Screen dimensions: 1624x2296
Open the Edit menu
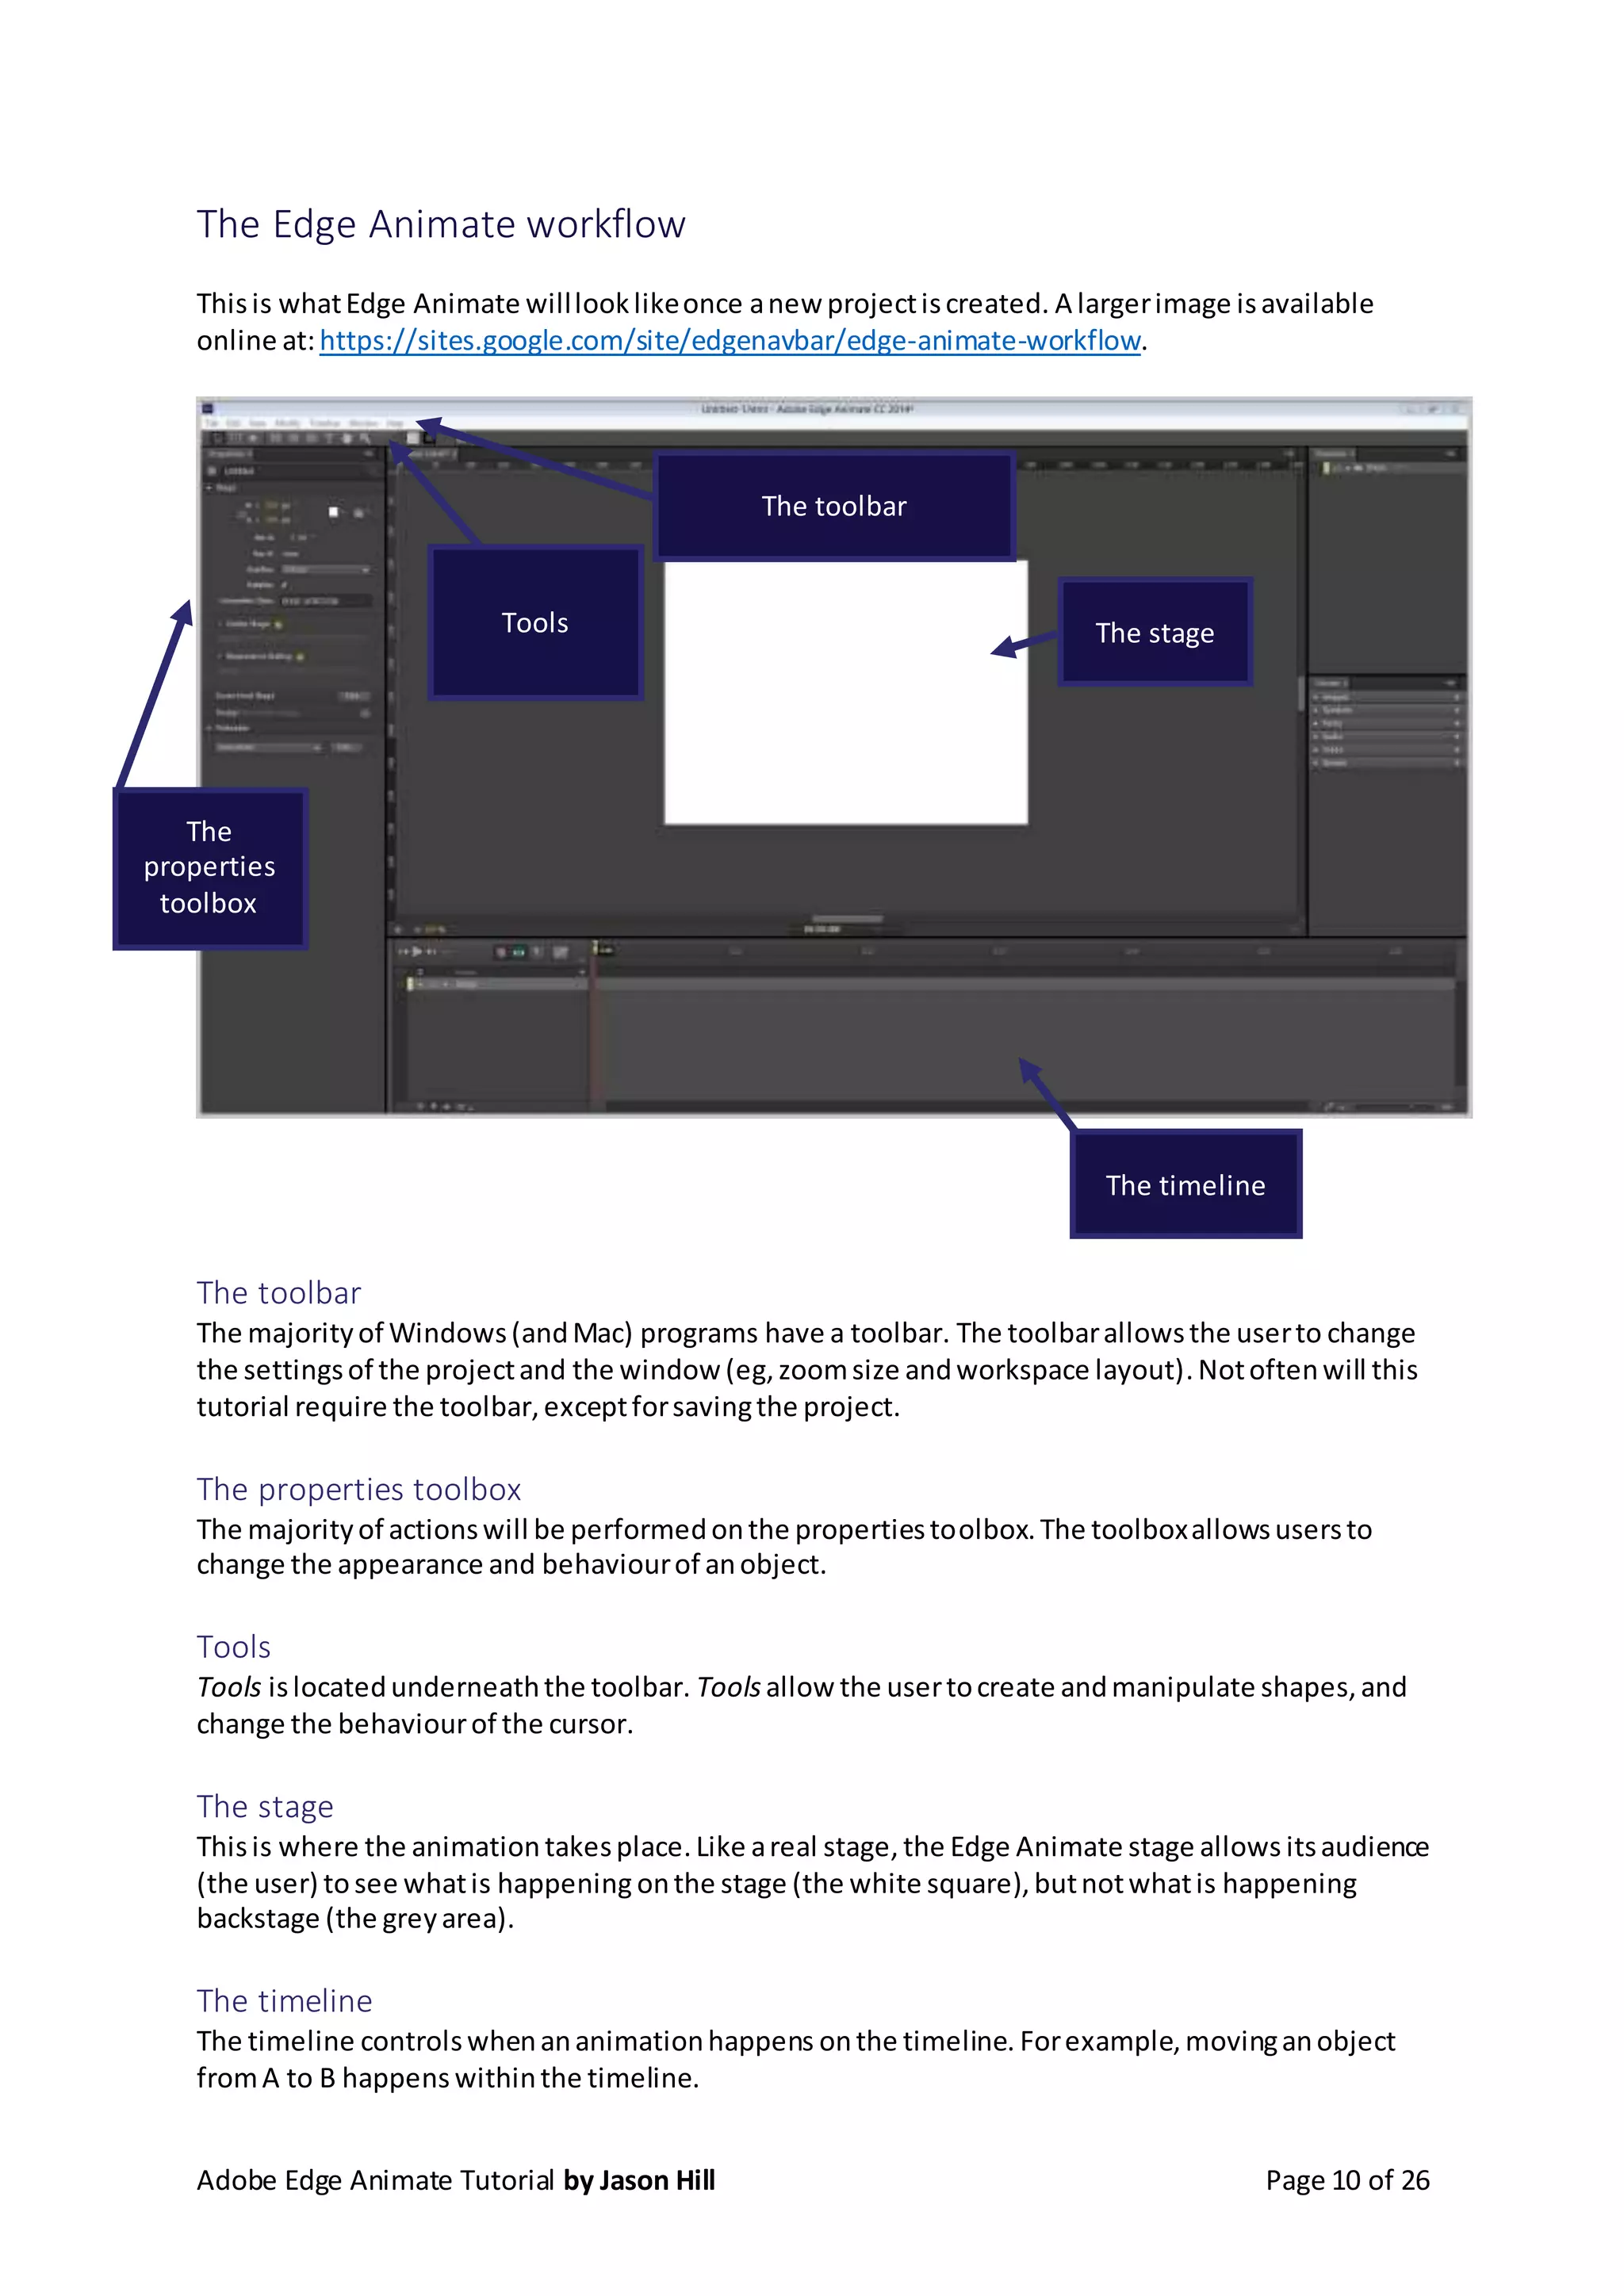(233, 424)
